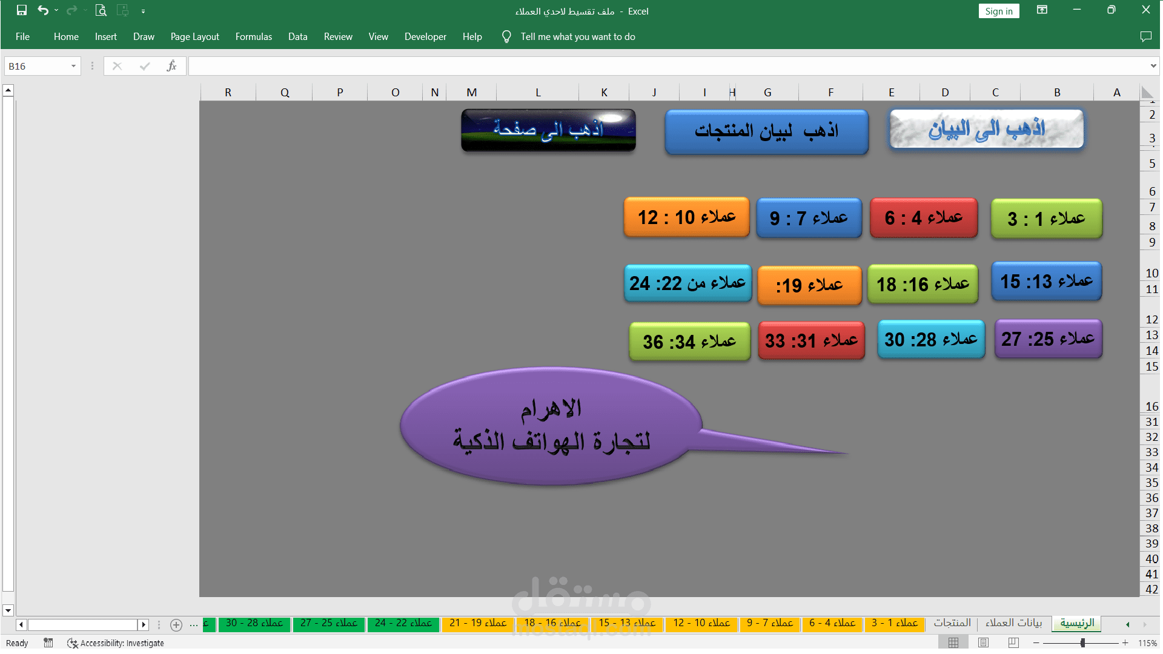Go to the Formulas tab
1163x654 pixels.
[x=253, y=37]
